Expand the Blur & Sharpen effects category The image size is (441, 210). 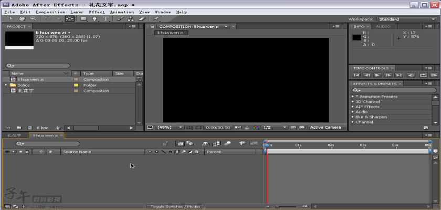[x=353, y=117]
